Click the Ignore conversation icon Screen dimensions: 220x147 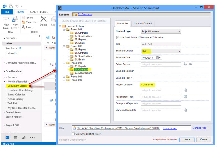24,17
